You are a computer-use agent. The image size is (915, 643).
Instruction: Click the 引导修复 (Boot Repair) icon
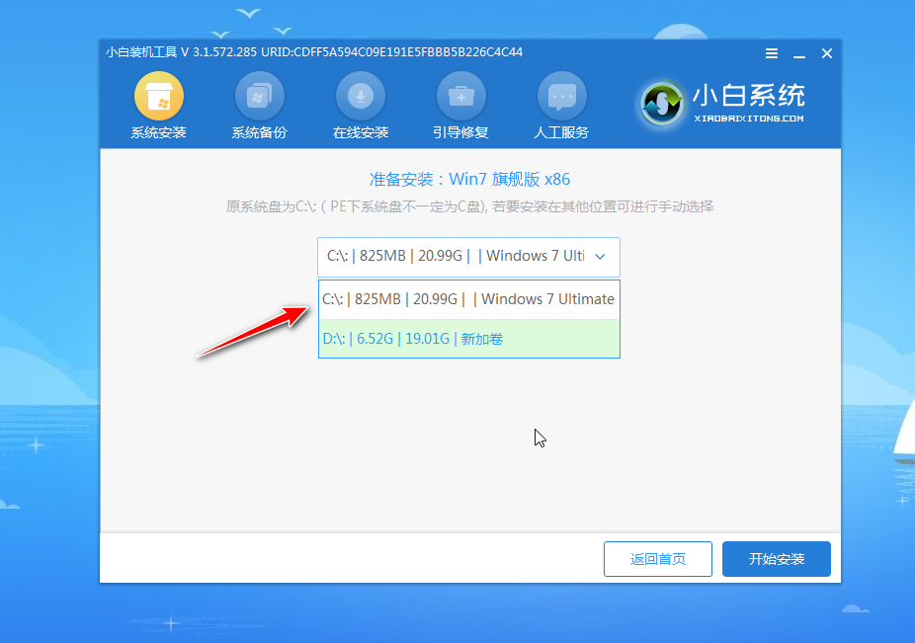click(460, 104)
